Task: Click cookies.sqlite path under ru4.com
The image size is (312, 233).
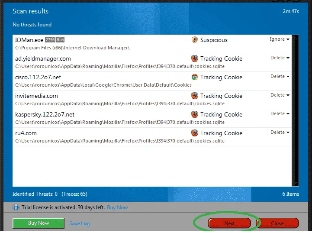Action: coord(120,141)
